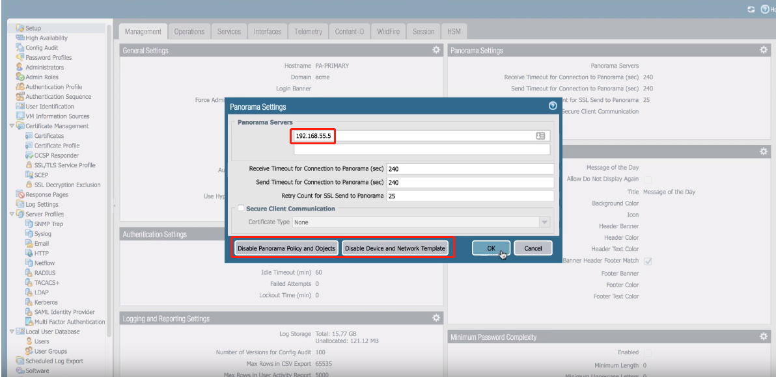Click the second empty Panorama server field

(x=422, y=149)
